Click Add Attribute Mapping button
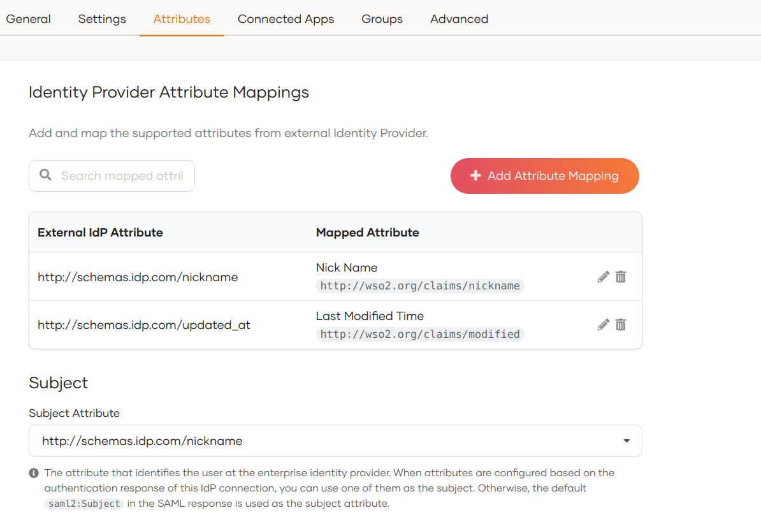The height and width of the screenshot is (524, 761). [x=544, y=176]
